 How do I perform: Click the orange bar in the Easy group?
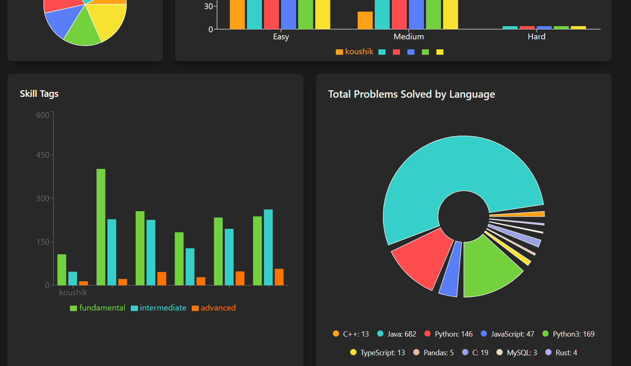pyautogui.click(x=237, y=14)
